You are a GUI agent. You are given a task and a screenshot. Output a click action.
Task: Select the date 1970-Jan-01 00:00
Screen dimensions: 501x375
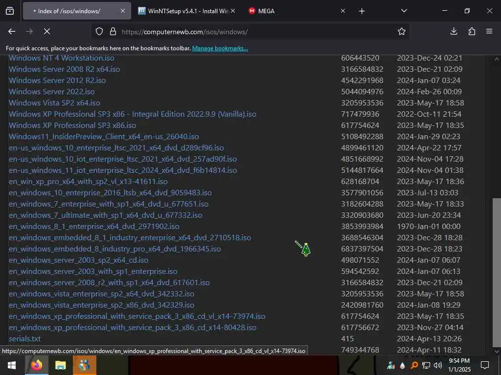coord(429,227)
